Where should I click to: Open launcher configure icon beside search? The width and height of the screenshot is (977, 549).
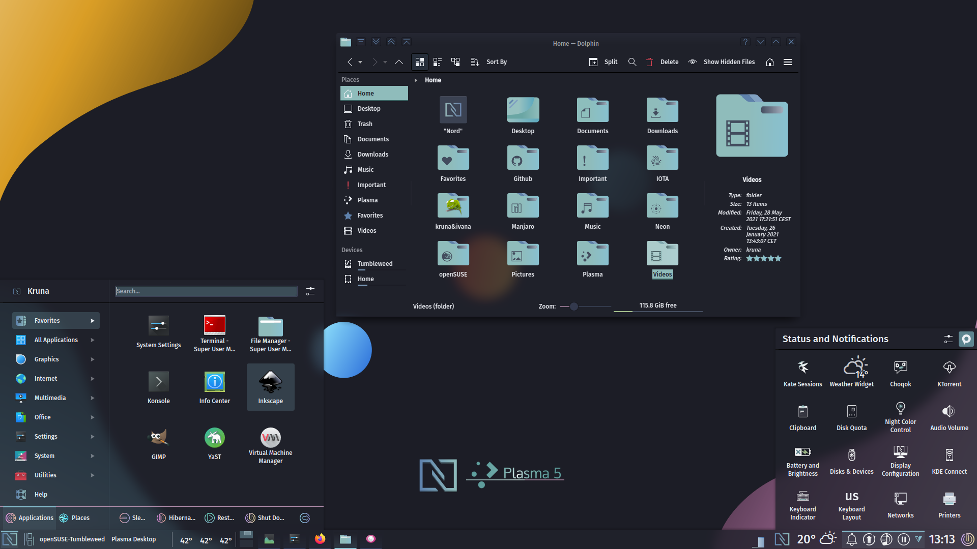point(310,291)
